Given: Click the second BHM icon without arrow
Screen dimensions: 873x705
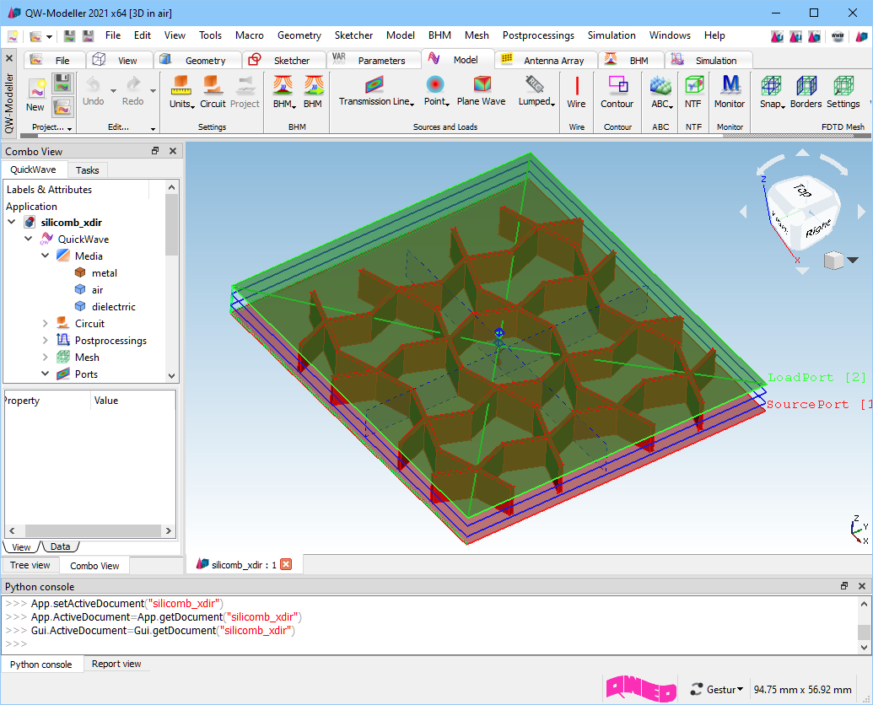Looking at the screenshot, I should [x=314, y=92].
